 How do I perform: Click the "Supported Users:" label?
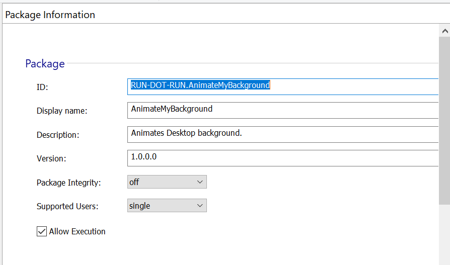tap(67, 206)
